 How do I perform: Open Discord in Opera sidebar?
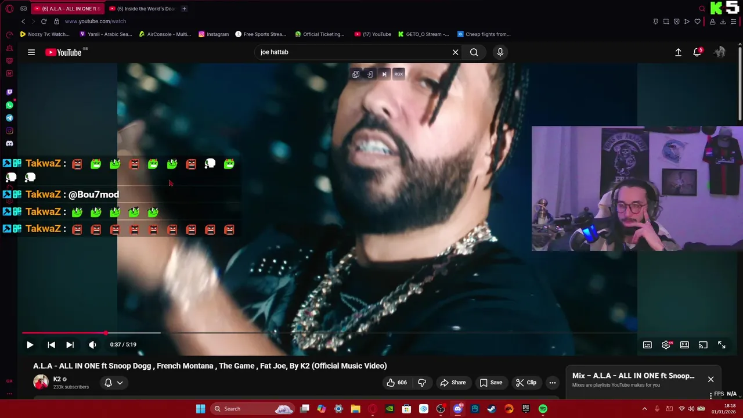[x=9, y=143]
